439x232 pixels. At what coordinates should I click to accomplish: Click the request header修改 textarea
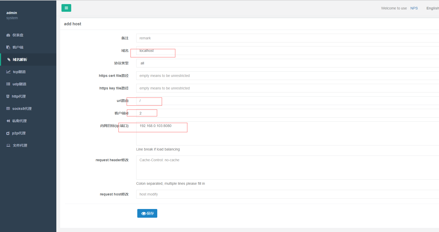[288, 168]
